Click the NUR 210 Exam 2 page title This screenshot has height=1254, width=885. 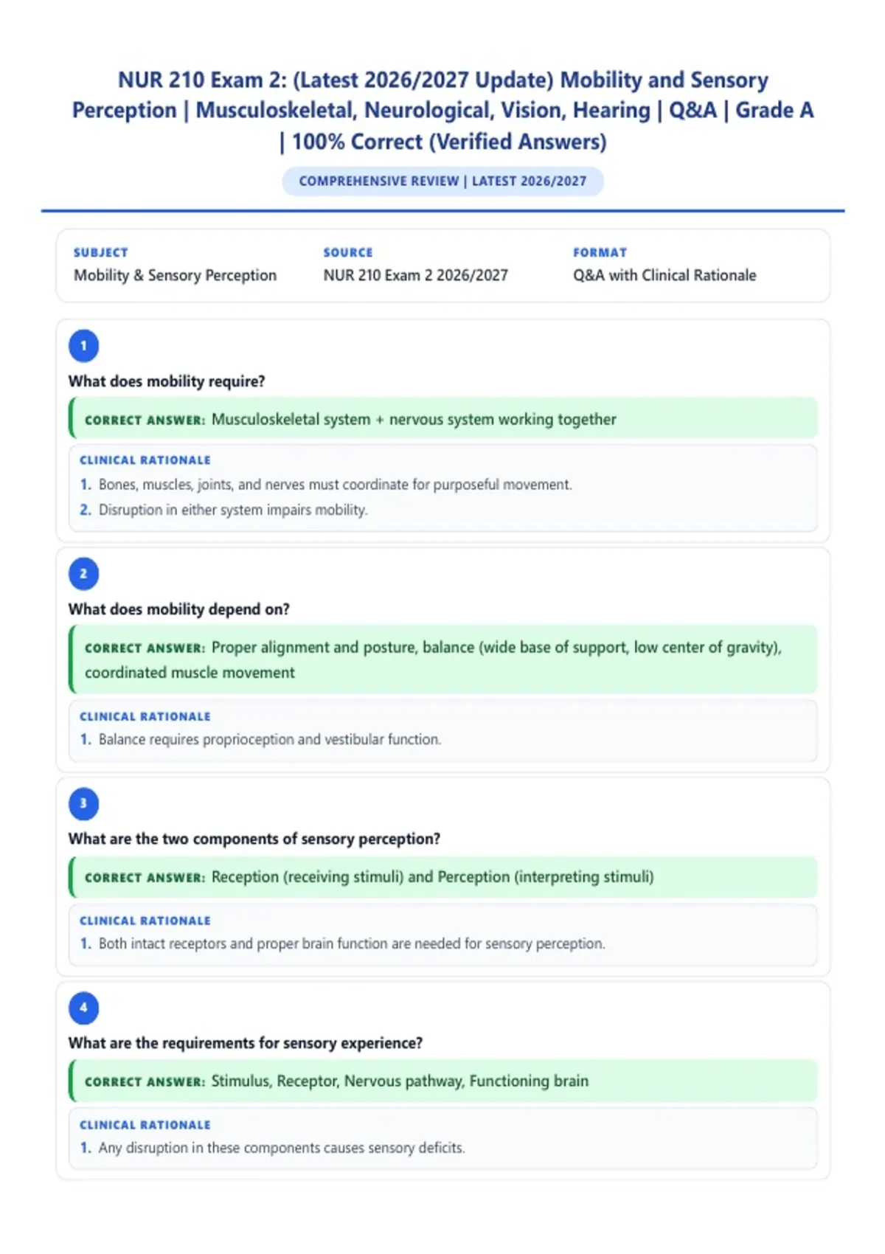[442, 111]
